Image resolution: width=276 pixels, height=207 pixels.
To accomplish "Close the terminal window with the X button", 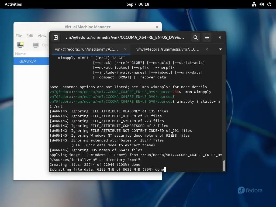I will coord(220,37).
